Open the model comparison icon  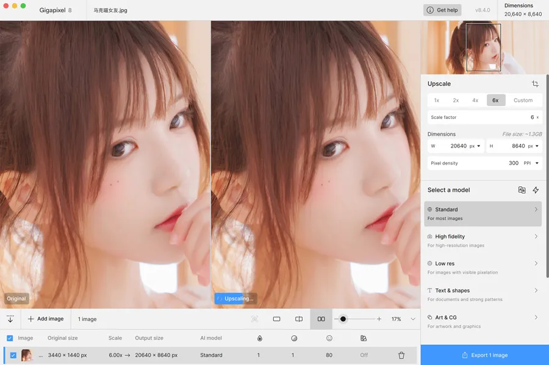[x=522, y=190]
